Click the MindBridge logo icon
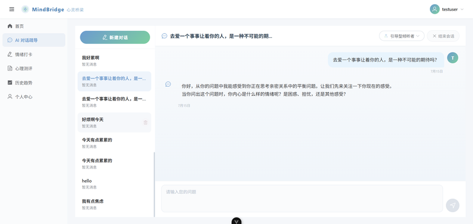 25,9
